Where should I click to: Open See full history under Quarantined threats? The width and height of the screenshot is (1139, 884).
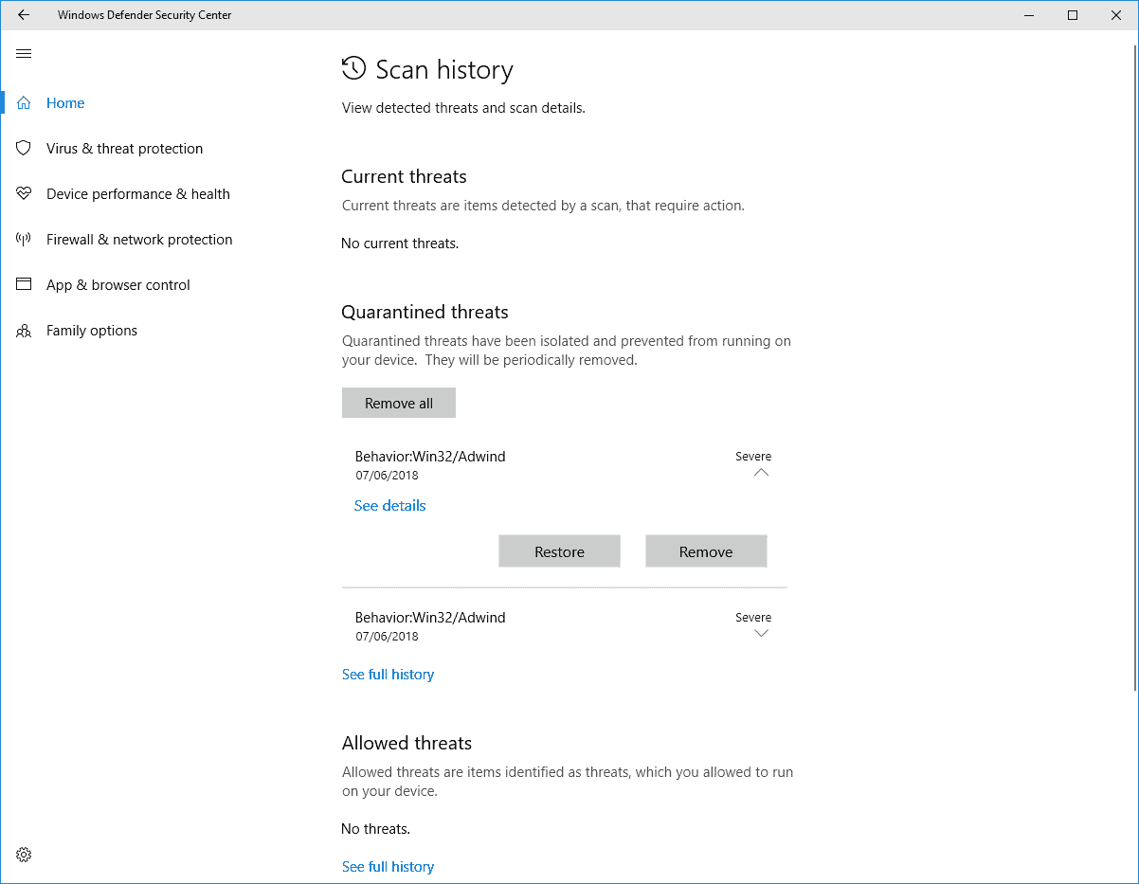[x=388, y=675]
